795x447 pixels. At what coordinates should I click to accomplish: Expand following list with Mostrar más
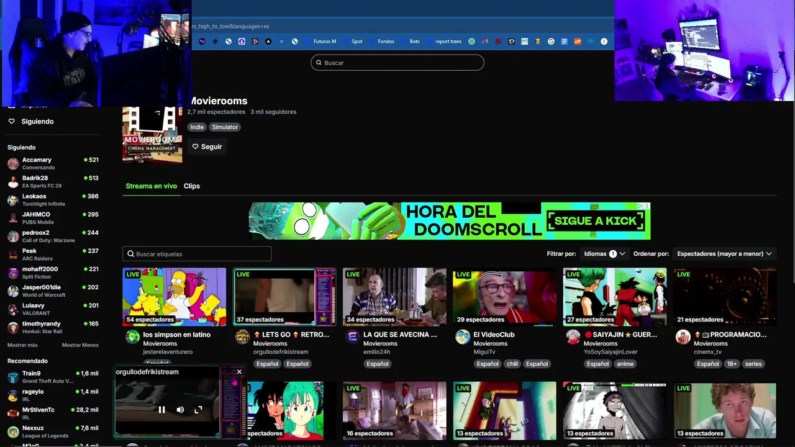click(x=22, y=345)
